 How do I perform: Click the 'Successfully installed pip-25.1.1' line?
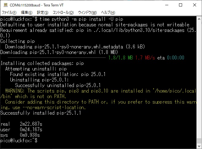tap(40, 113)
